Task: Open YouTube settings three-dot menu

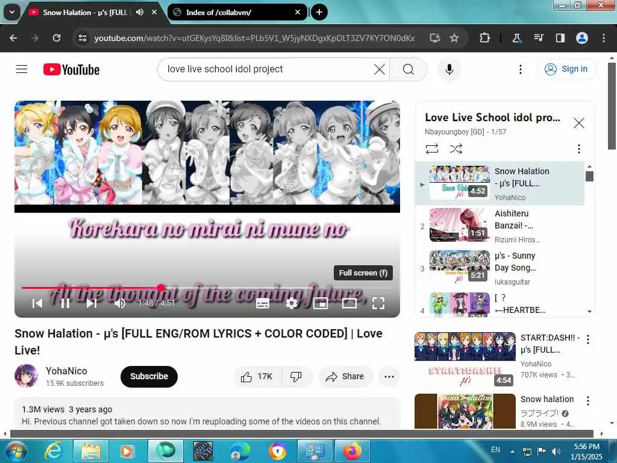Action: [521, 70]
